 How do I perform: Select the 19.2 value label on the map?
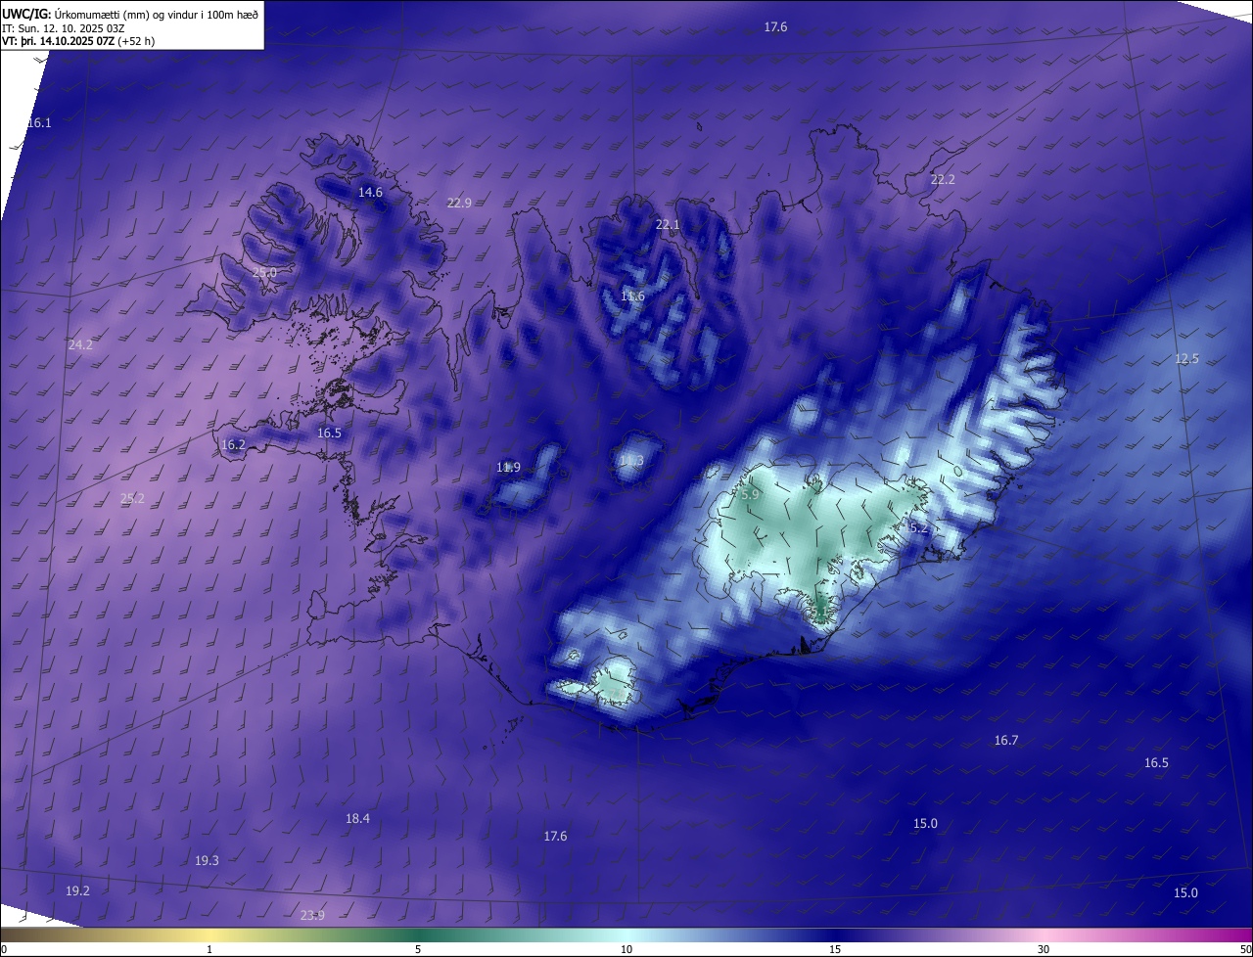(x=77, y=891)
